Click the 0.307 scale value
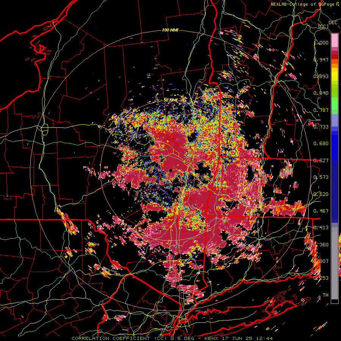This screenshot has width=341, height=341. click(x=321, y=261)
